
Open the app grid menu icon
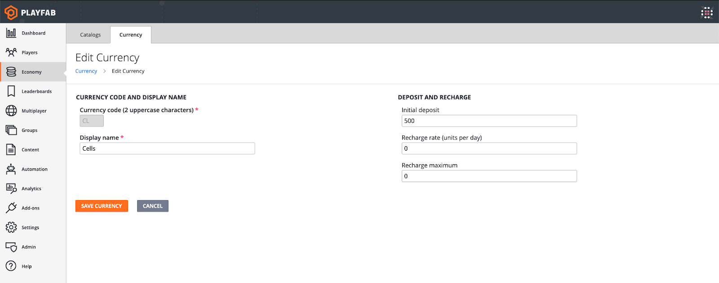click(707, 13)
